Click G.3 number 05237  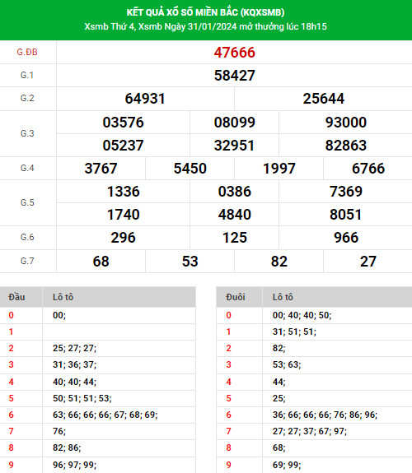click(x=123, y=146)
